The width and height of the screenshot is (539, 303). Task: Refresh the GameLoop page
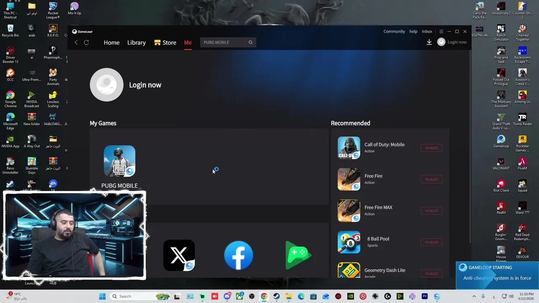click(86, 43)
